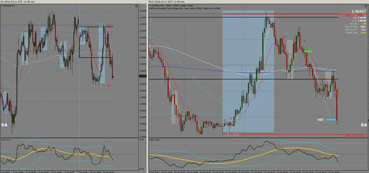The image size is (369, 173).
Task: Click the EURAUD,H1 chart title triangle
Action: [2, 6]
